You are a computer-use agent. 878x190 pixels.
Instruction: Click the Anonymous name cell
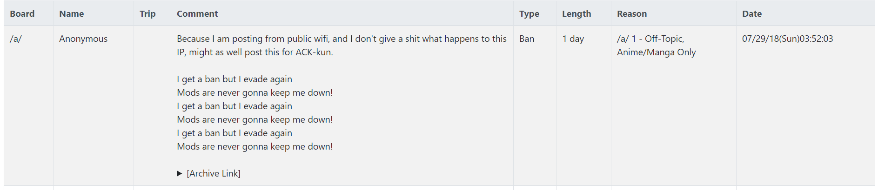pyautogui.click(x=83, y=39)
